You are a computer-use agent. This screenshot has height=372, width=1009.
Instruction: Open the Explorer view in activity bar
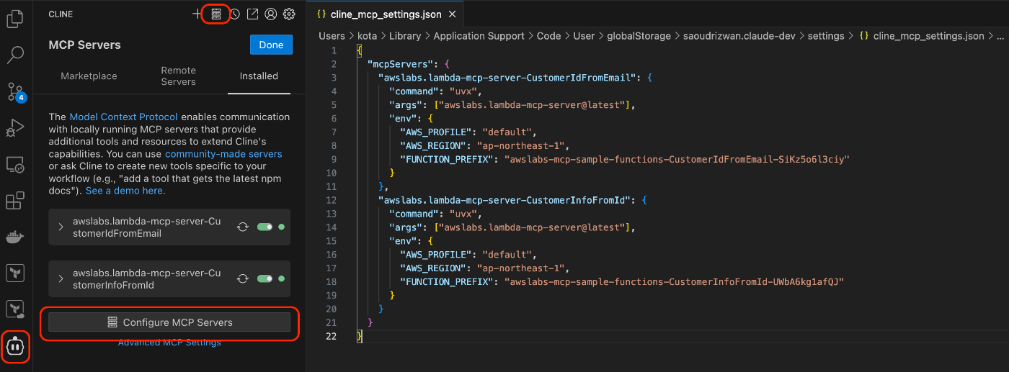pyautogui.click(x=15, y=18)
